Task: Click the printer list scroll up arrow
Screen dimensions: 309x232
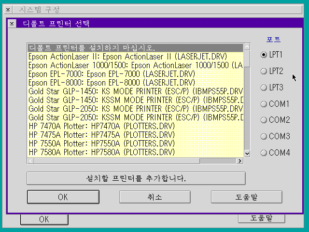Action: [247, 47]
